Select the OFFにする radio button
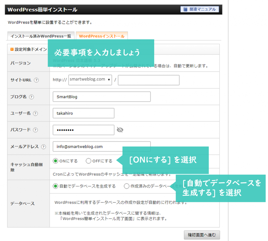Screen dimensions: 268x241 pyautogui.click(x=88, y=161)
